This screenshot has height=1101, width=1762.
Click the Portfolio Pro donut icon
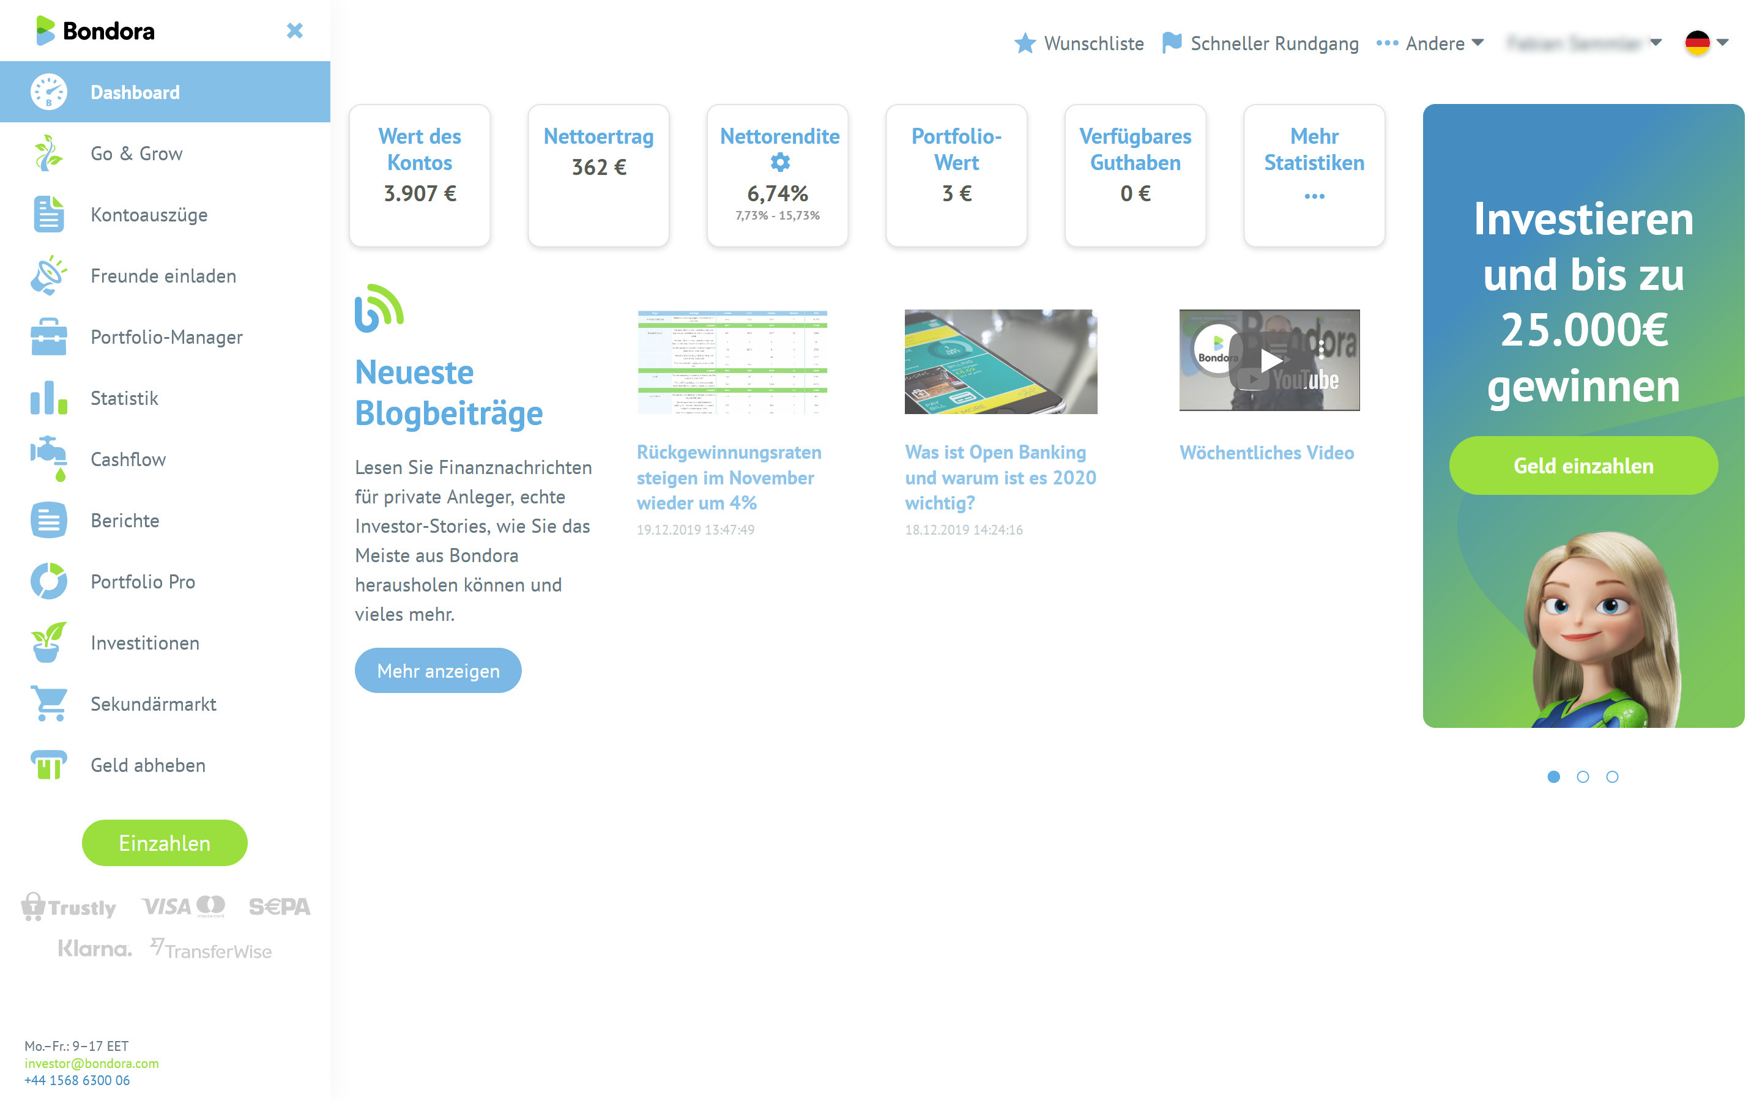click(49, 581)
